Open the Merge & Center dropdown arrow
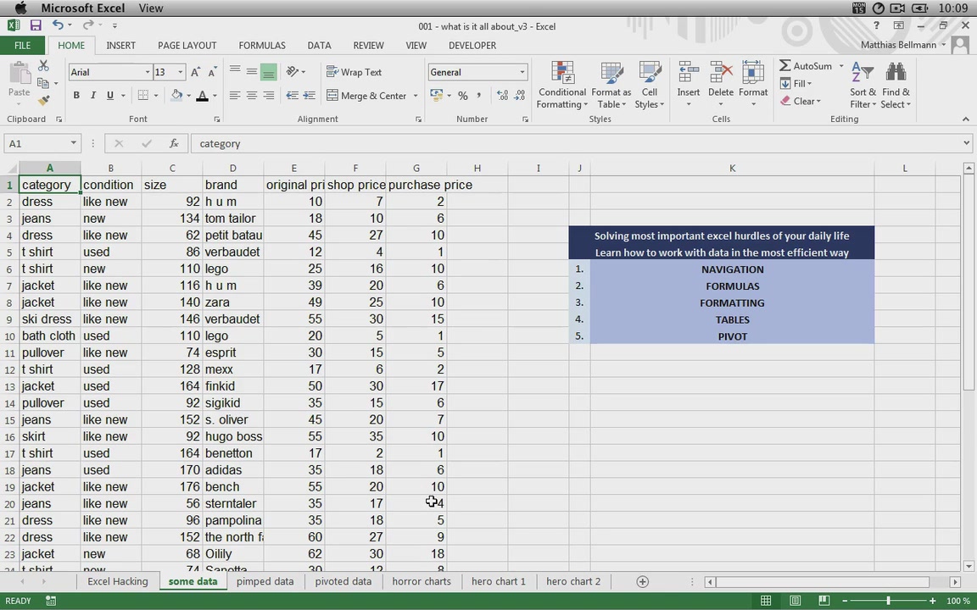 415,95
